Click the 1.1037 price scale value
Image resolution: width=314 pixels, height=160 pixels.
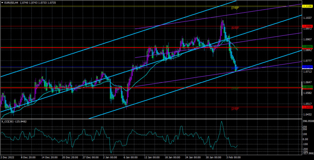tap(308, 18)
